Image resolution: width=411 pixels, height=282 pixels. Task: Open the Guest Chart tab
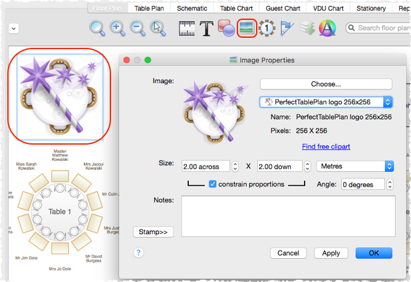283,9
